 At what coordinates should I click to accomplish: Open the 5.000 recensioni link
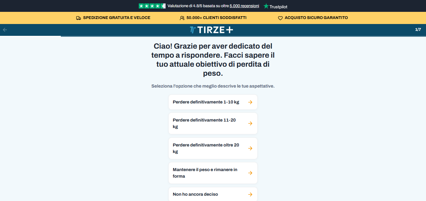pos(244,6)
